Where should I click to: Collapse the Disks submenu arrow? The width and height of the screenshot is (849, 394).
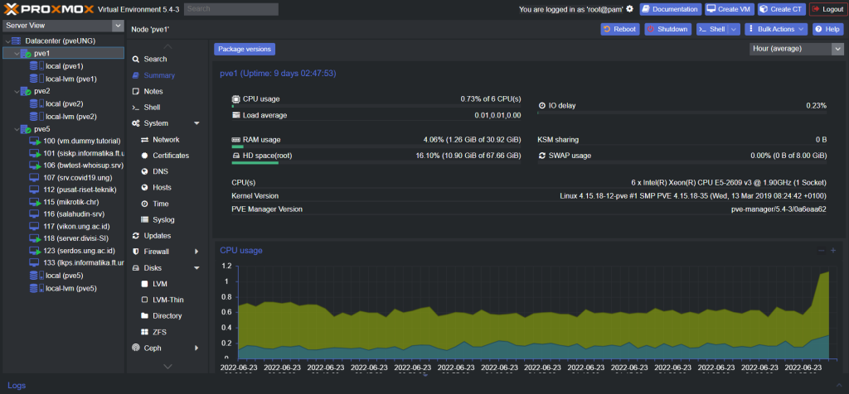click(196, 267)
